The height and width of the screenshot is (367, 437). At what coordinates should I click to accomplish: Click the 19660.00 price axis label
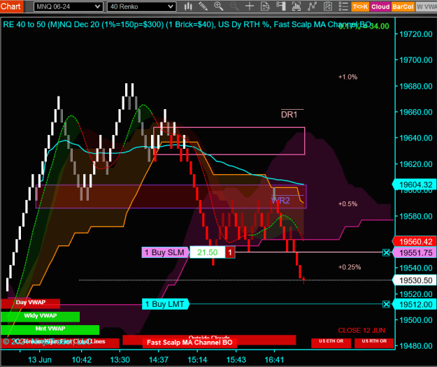tap(416, 112)
